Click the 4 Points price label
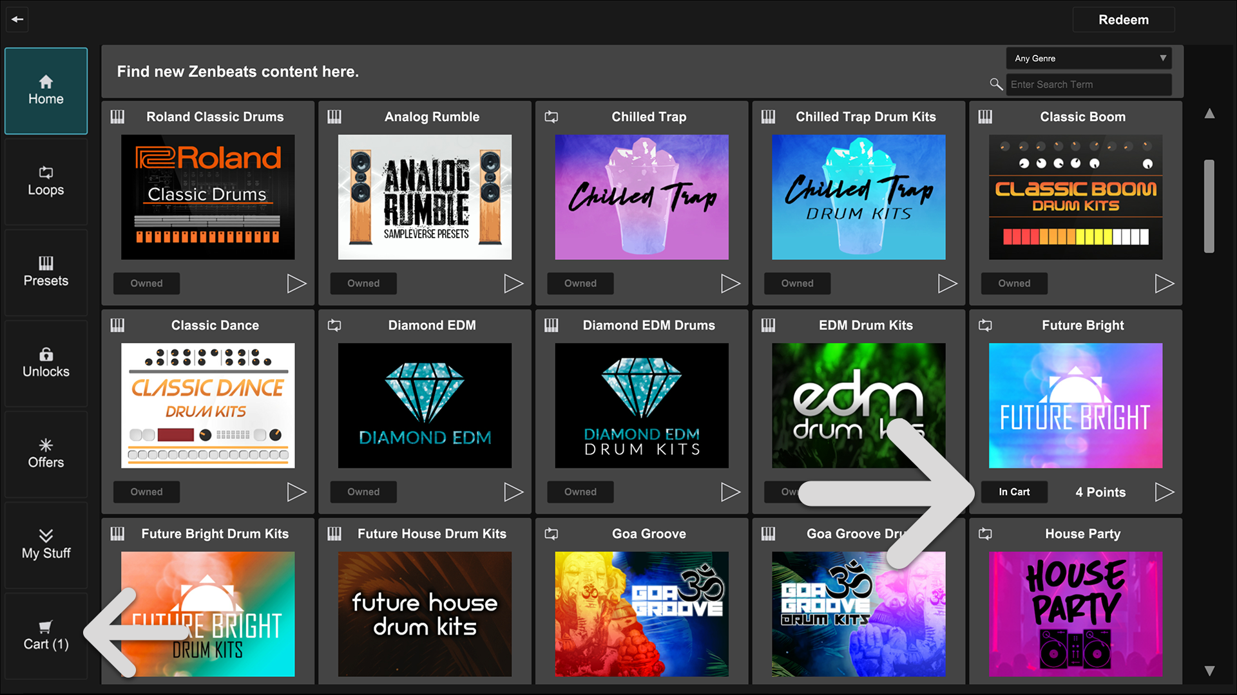The width and height of the screenshot is (1237, 695). [x=1100, y=492]
